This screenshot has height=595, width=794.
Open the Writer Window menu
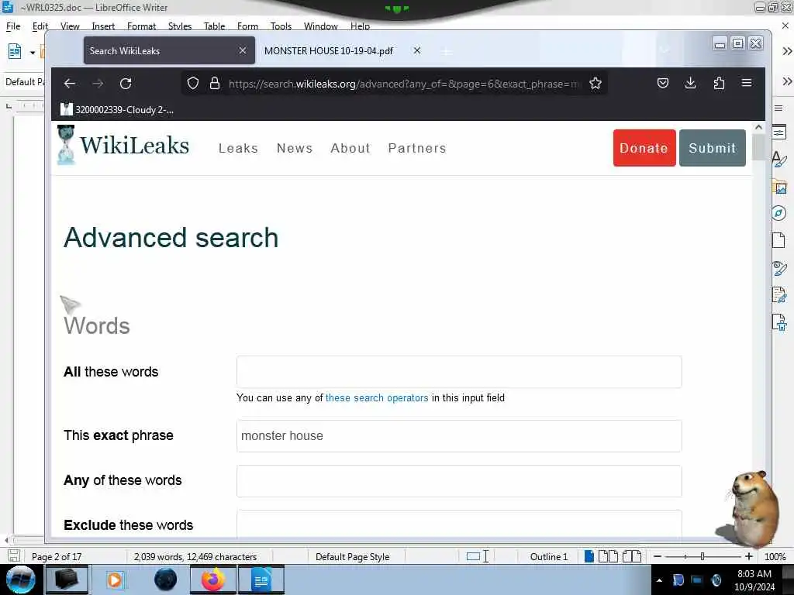tap(320, 26)
